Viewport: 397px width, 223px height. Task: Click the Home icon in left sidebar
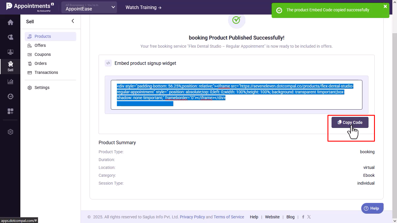point(10,22)
